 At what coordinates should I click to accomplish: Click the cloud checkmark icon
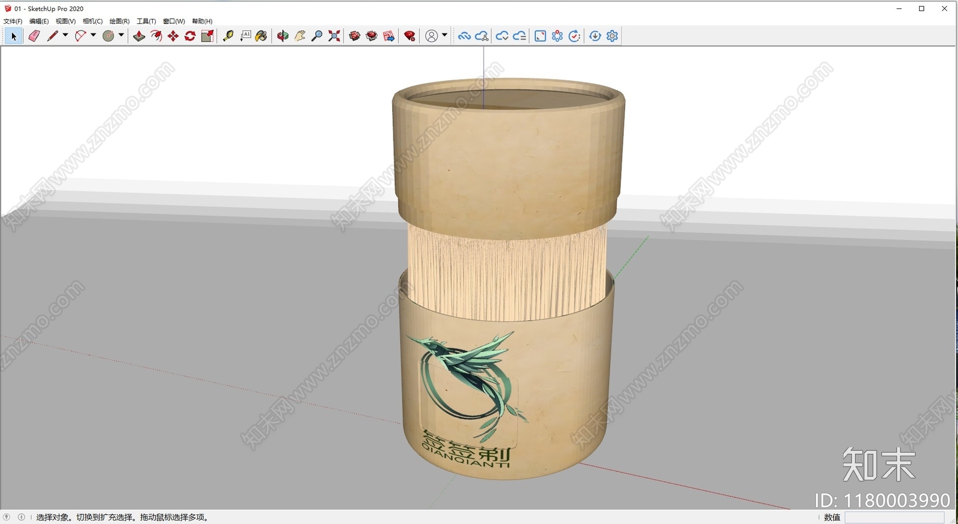coord(502,36)
